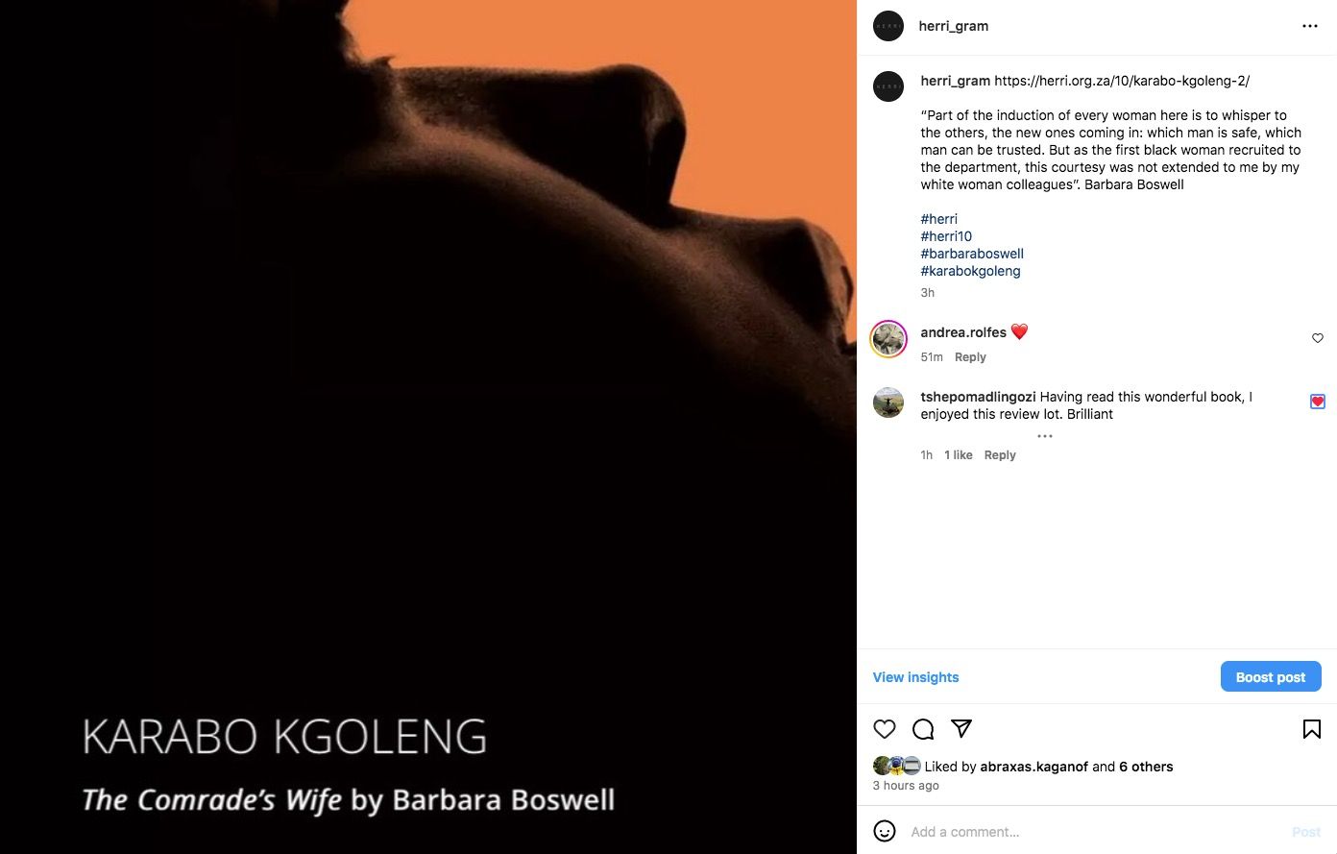Open post options three-dot menu
This screenshot has width=1337, height=854.
tap(1310, 26)
